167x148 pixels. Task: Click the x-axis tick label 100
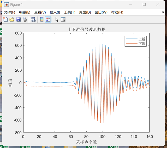(x=102, y=137)
